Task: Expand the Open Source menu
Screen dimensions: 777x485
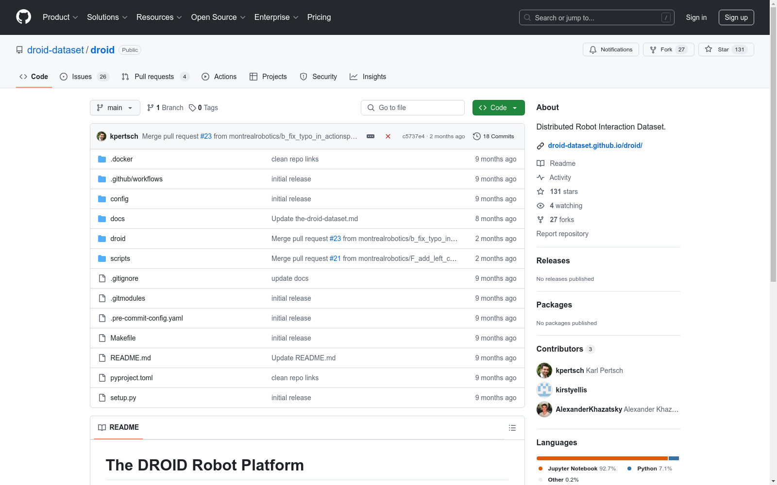Action: 219,17
